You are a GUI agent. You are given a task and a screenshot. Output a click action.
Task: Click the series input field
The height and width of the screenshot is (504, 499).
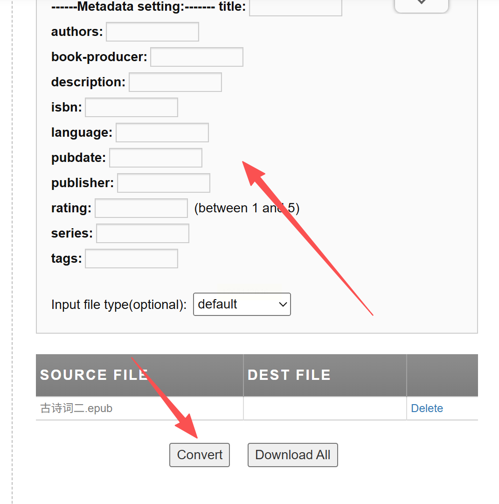click(x=142, y=233)
